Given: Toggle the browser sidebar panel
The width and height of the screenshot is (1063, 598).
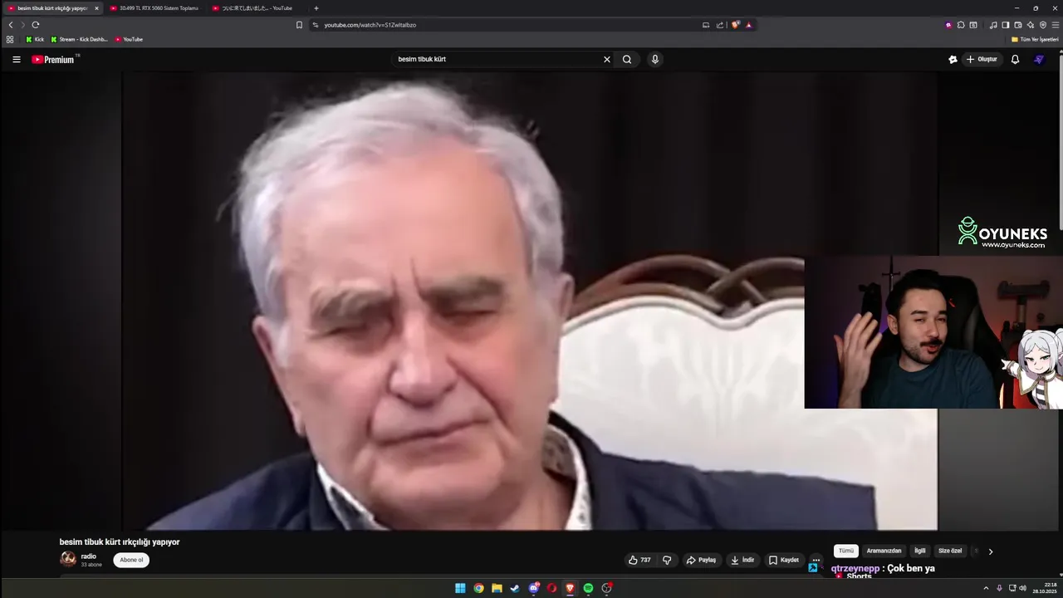Looking at the screenshot, I should click(x=1006, y=25).
